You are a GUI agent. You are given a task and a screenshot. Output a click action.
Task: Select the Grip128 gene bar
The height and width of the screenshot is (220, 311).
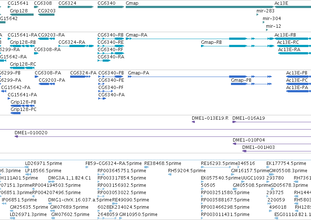pos(22,15)
